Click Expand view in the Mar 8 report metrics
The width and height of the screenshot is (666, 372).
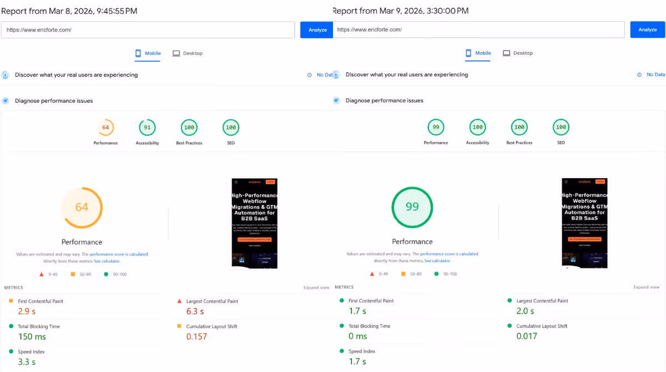(x=316, y=288)
